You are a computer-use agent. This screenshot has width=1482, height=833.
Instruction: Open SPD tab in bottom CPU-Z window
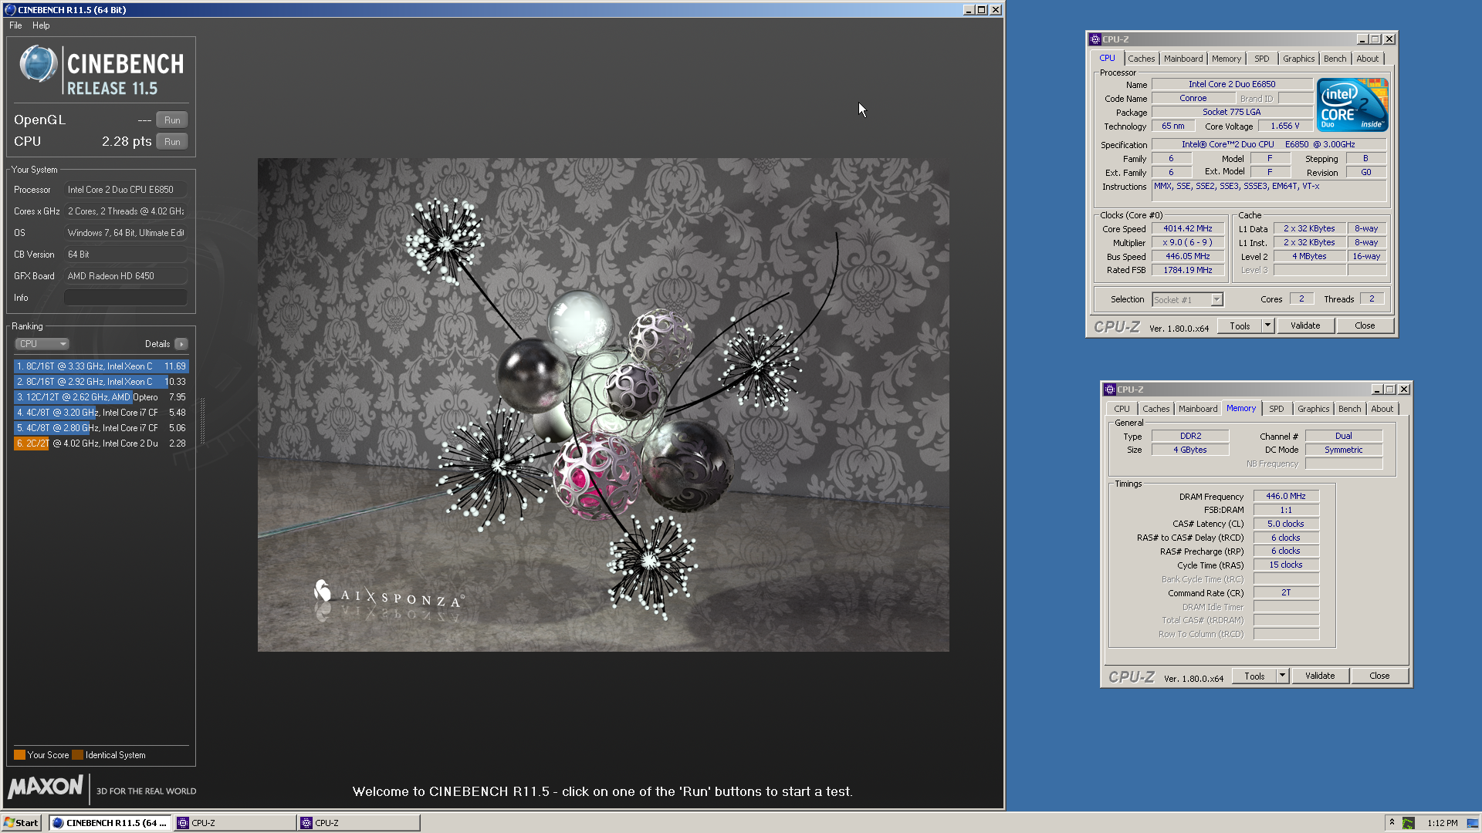coord(1276,409)
